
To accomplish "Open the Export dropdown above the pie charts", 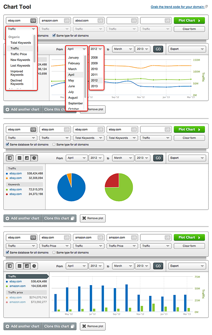I will click(x=187, y=158).
